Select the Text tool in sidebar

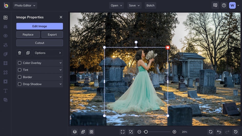pyautogui.click(x=5, y=91)
